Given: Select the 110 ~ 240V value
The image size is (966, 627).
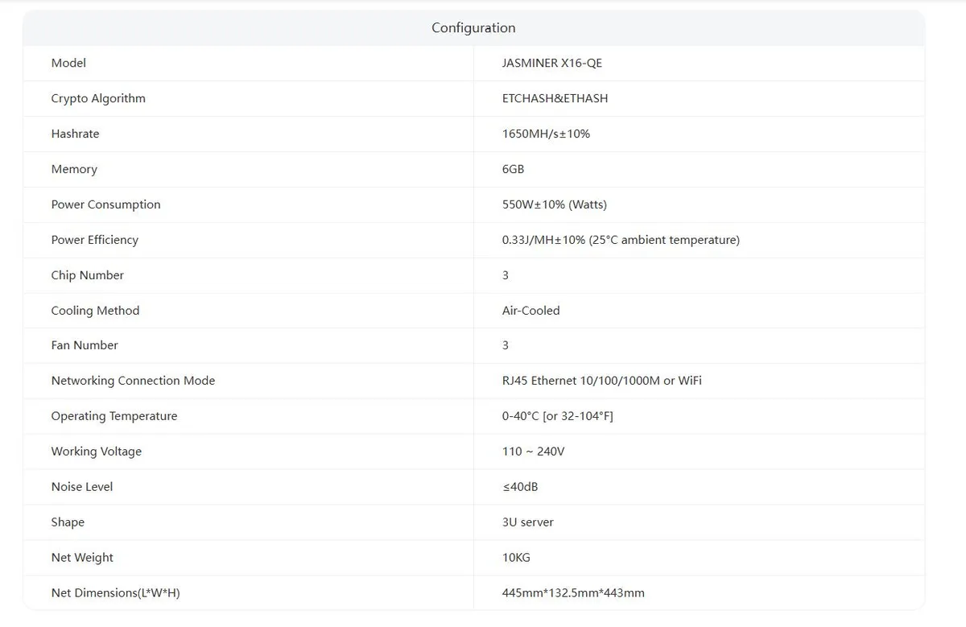Looking at the screenshot, I should 533,452.
